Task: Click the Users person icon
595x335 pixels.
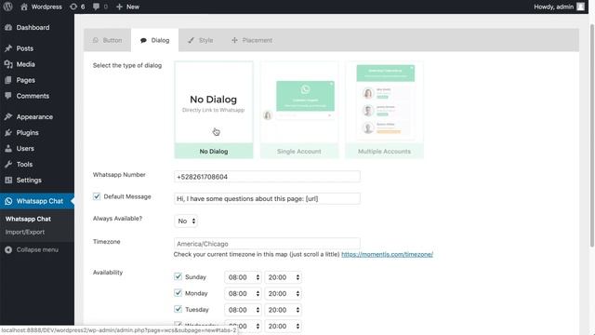Action: [x=8, y=149]
